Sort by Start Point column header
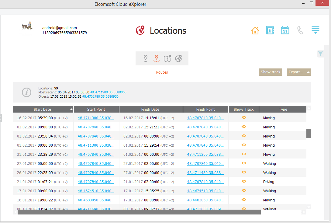Viewport: 331px width, 223px height. point(96,109)
